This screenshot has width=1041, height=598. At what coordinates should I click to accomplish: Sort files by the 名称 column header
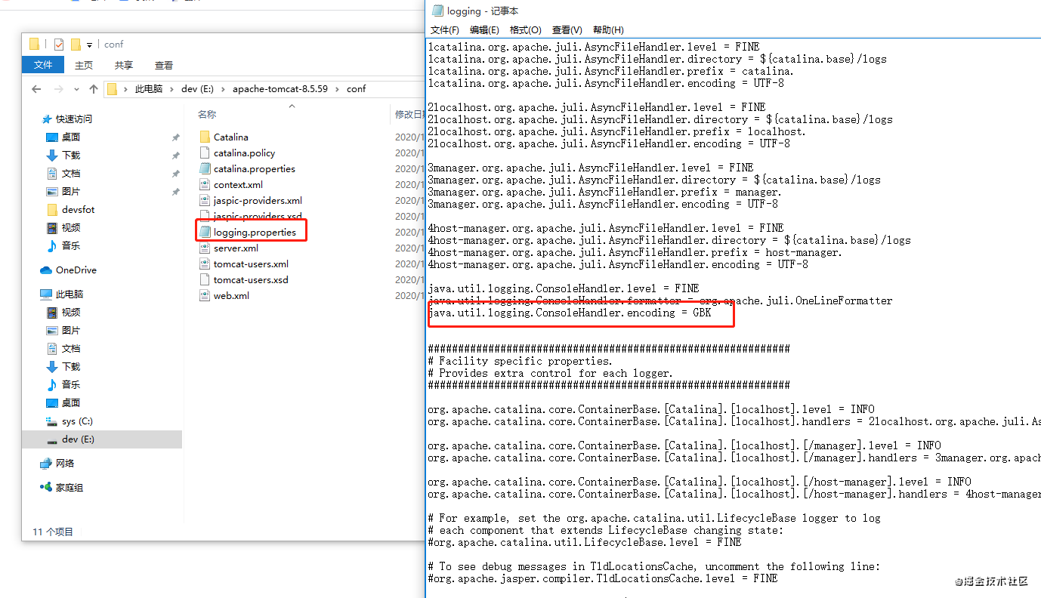click(x=207, y=114)
